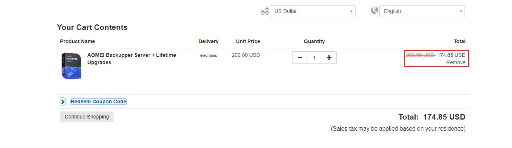This screenshot has width=512, height=148.
Task: Click the Unit Price column header
Action: click(248, 41)
